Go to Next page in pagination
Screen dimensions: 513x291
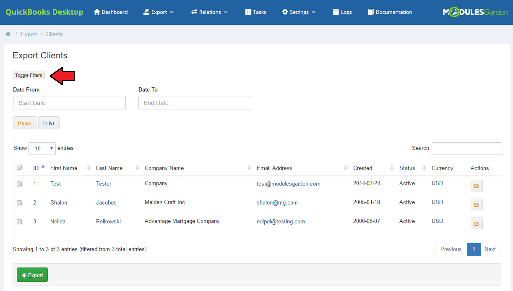pos(490,249)
